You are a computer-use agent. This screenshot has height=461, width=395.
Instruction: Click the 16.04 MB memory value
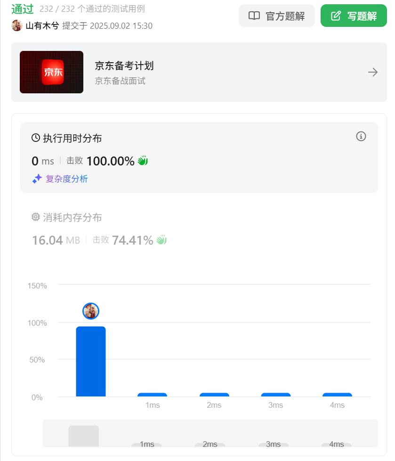[56, 240]
